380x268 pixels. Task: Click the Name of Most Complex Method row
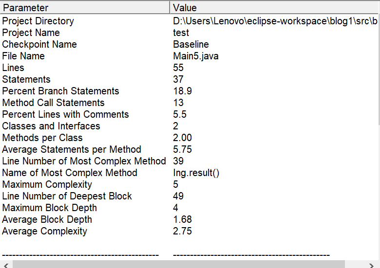pyautogui.click(x=189, y=173)
